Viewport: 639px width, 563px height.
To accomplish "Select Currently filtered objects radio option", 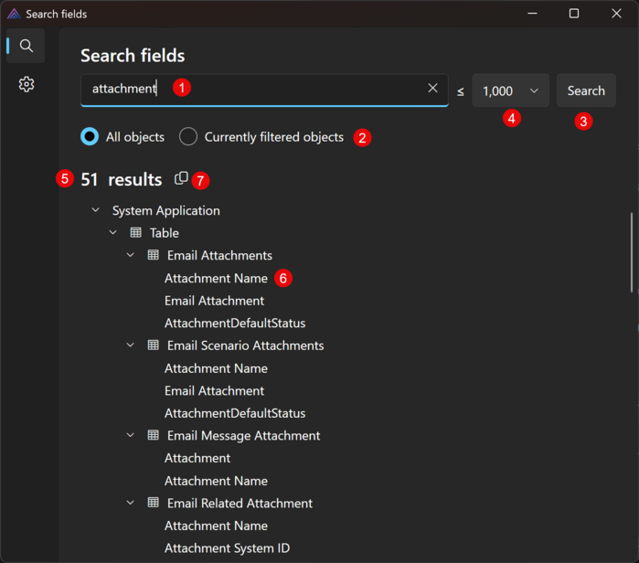I will pyautogui.click(x=188, y=137).
